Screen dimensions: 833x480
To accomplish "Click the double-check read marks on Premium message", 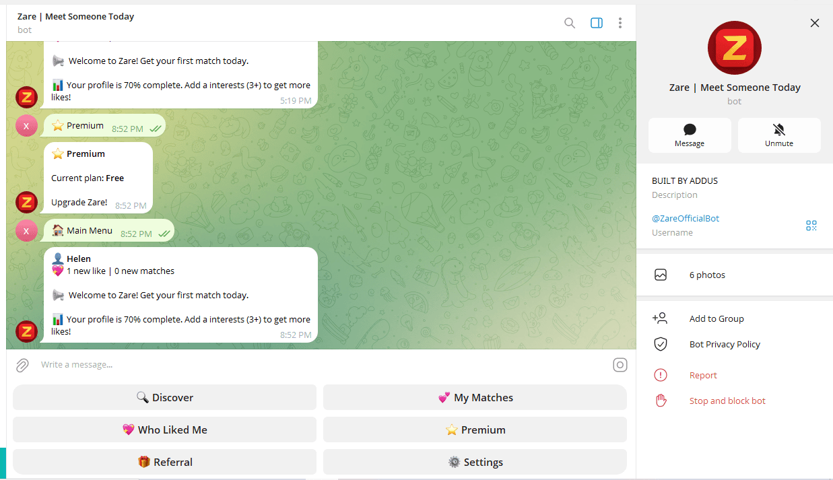I will [x=155, y=129].
